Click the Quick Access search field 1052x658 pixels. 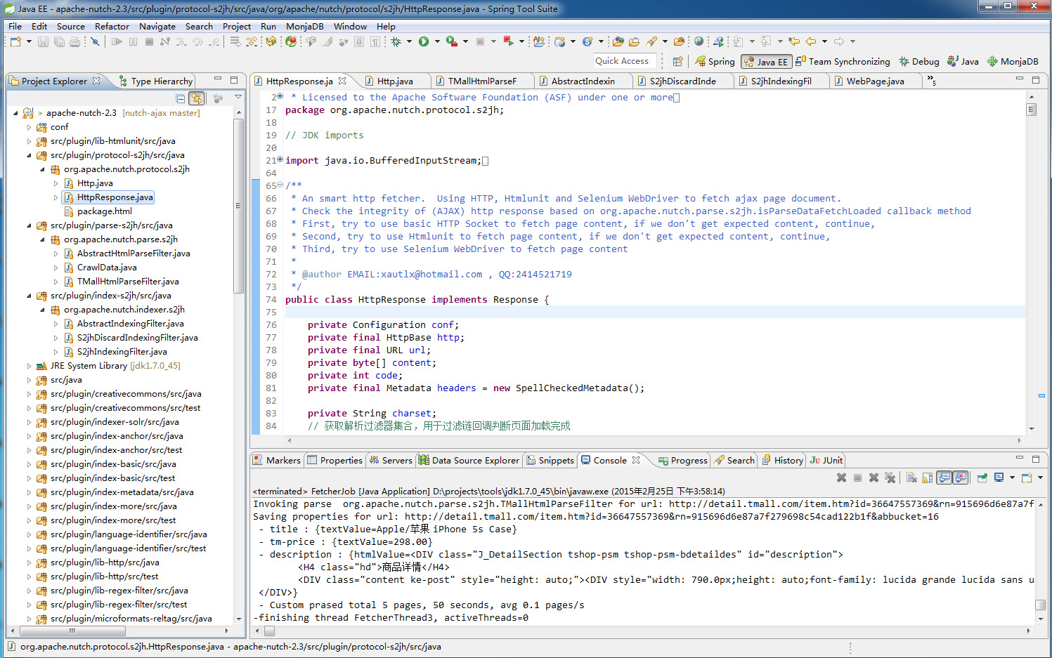(x=625, y=61)
